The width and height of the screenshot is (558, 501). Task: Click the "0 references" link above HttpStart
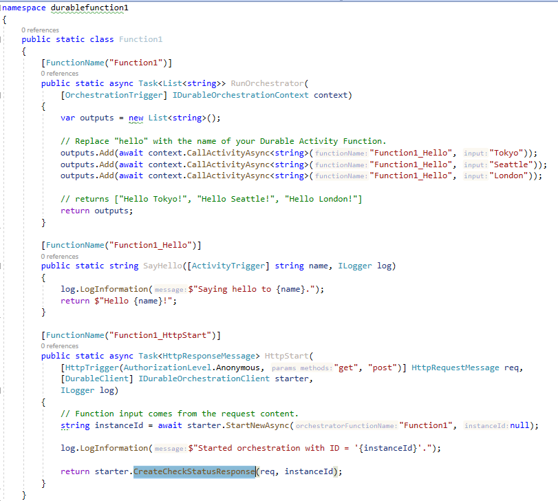61,345
